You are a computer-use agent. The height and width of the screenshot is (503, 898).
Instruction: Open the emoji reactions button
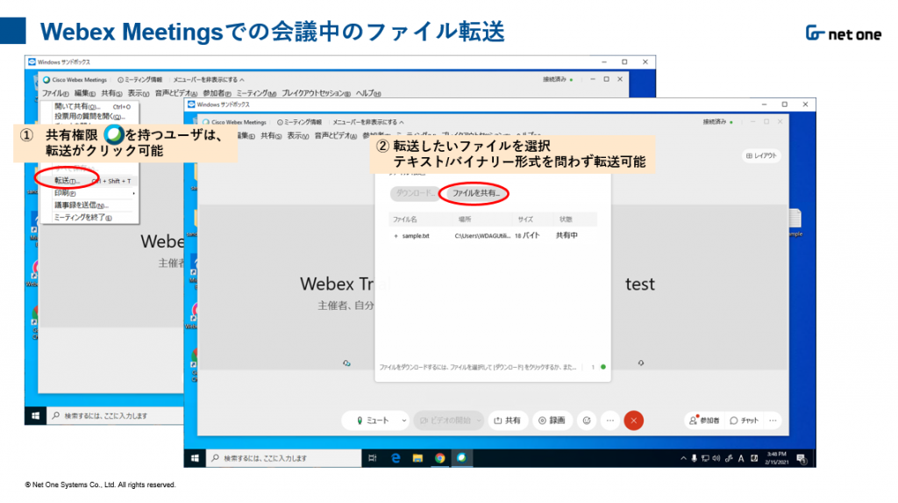[587, 420]
